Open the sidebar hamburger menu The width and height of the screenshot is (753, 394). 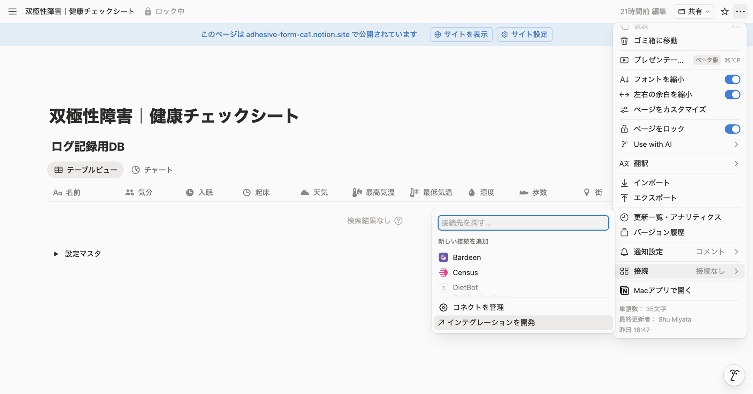point(13,11)
